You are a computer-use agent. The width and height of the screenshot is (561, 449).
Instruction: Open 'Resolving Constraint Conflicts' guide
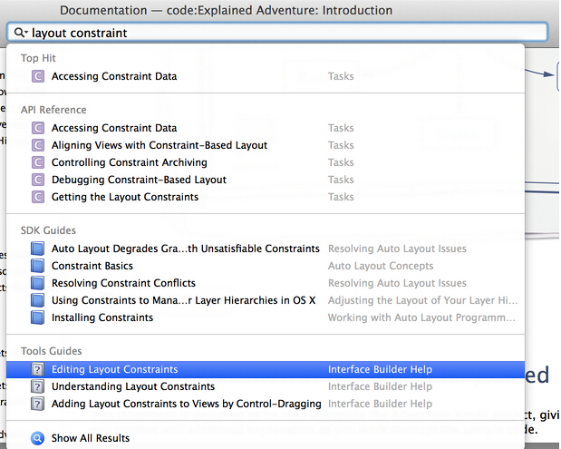[123, 283]
